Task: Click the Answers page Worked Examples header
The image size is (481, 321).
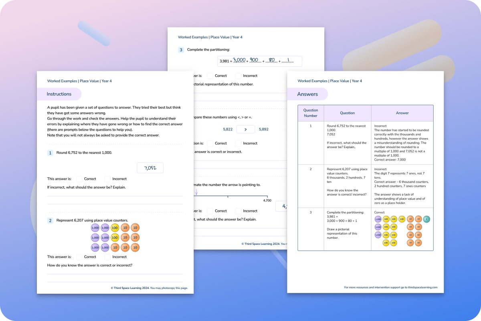Action: click(x=329, y=81)
